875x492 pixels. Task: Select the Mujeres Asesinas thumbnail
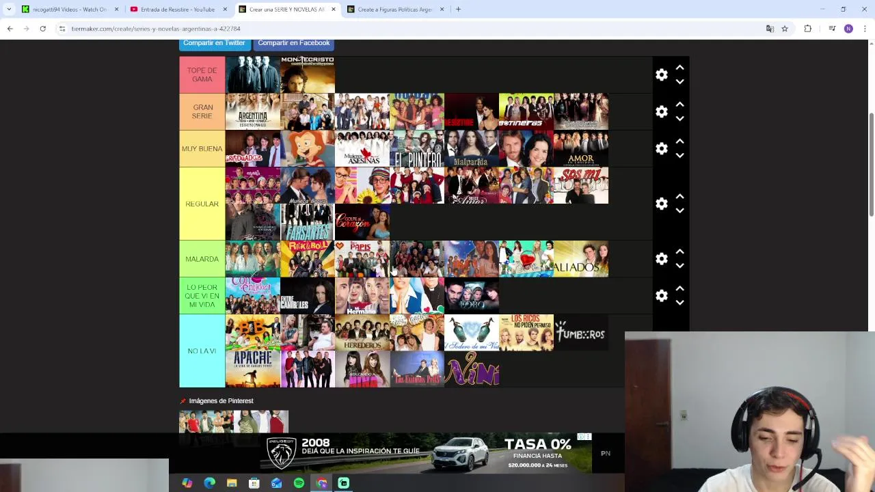point(362,148)
